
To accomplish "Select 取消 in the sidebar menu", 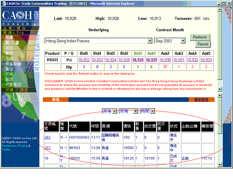I will [9, 58].
